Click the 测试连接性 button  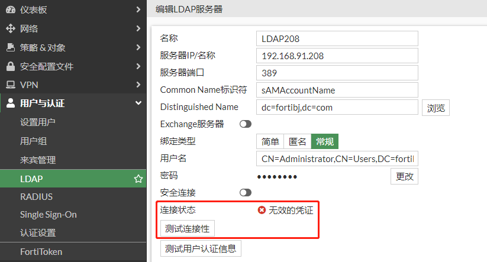188,228
